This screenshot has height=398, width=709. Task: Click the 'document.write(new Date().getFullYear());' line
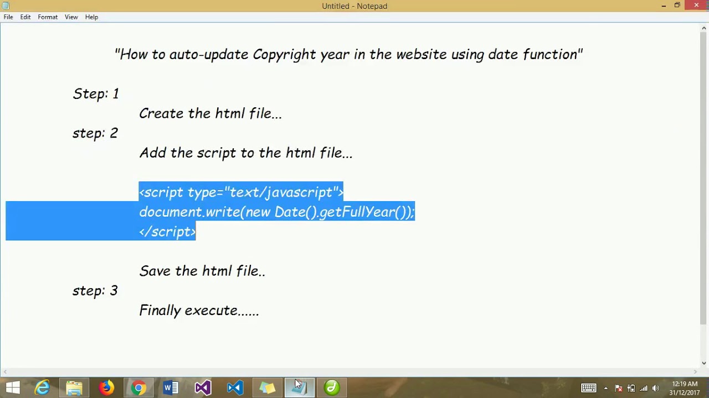coord(277,212)
